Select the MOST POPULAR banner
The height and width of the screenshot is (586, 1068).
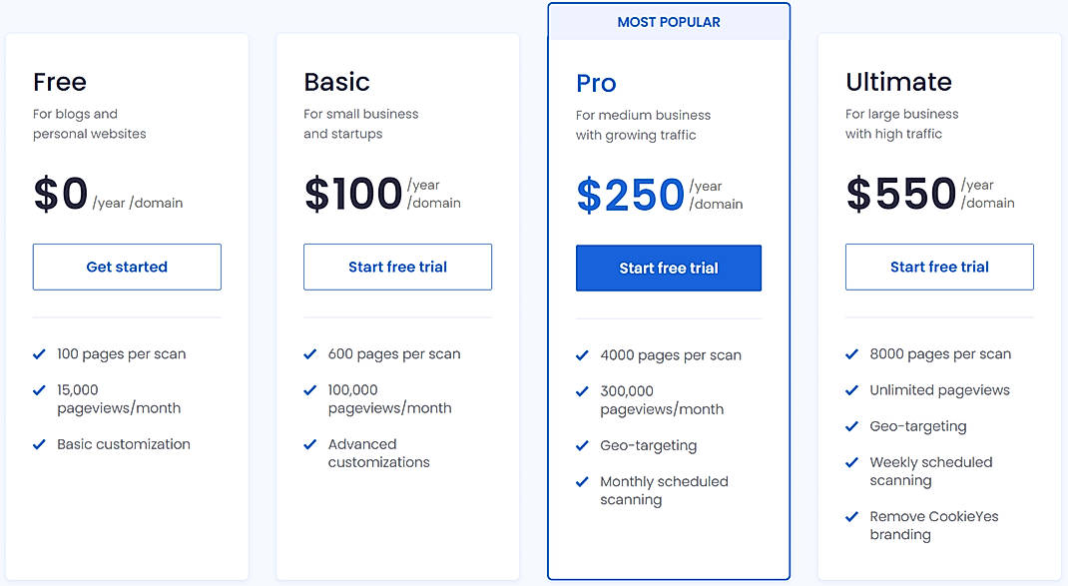pos(668,21)
